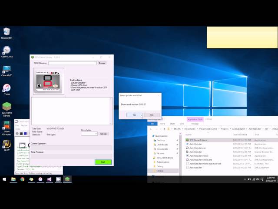
Task: Open the View tab in File Explorer
Action: click(183, 124)
